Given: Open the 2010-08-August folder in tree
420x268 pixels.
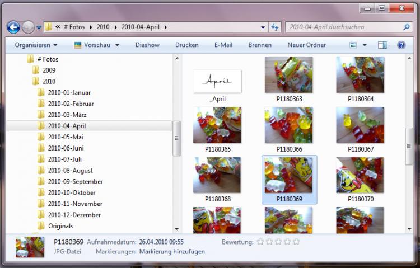Looking at the screenshot, I should (x=70, y=170).
